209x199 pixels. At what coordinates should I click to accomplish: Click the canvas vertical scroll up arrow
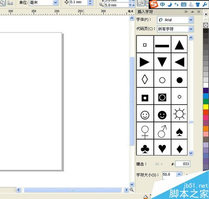click(x=132, y=18)
